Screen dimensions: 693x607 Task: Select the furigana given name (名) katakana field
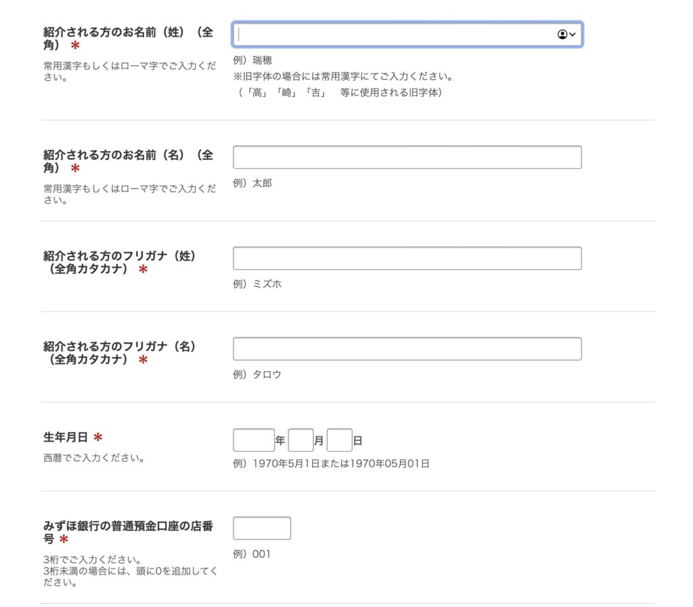(407, 348)
